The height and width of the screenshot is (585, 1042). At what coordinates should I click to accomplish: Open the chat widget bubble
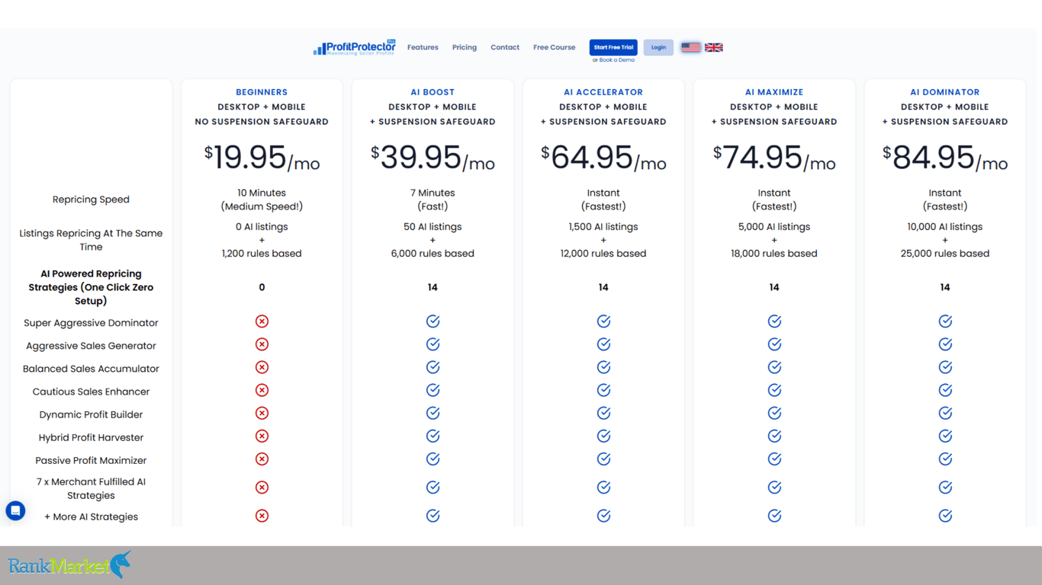15,510
